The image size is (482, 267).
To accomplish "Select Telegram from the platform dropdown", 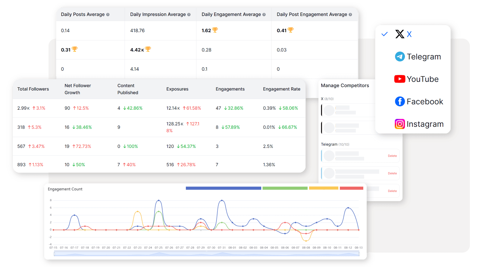I will tap(424, 57).
